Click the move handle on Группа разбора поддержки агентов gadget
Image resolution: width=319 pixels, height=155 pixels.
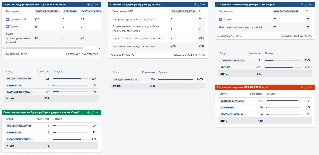pyautogui.click(x=88, y=112)
